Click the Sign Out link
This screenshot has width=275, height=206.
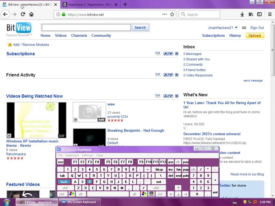click(257, 28)
